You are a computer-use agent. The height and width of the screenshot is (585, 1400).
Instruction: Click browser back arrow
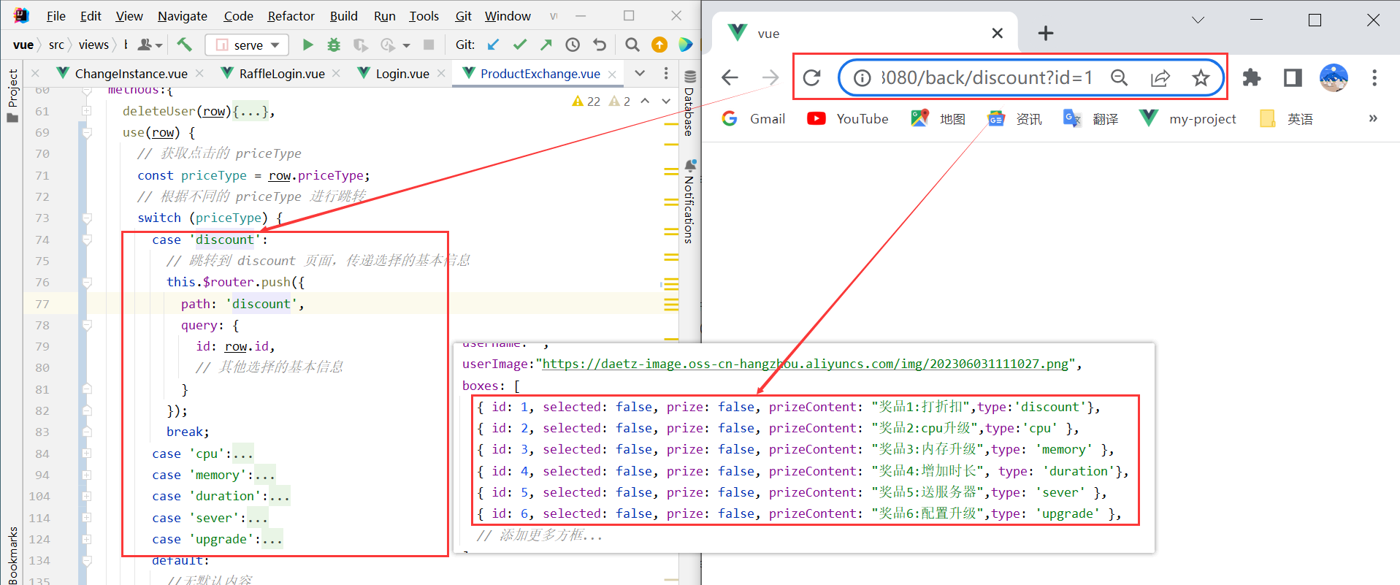[730, 77]
